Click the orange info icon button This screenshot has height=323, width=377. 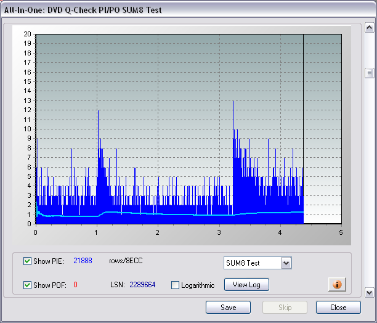337,284
